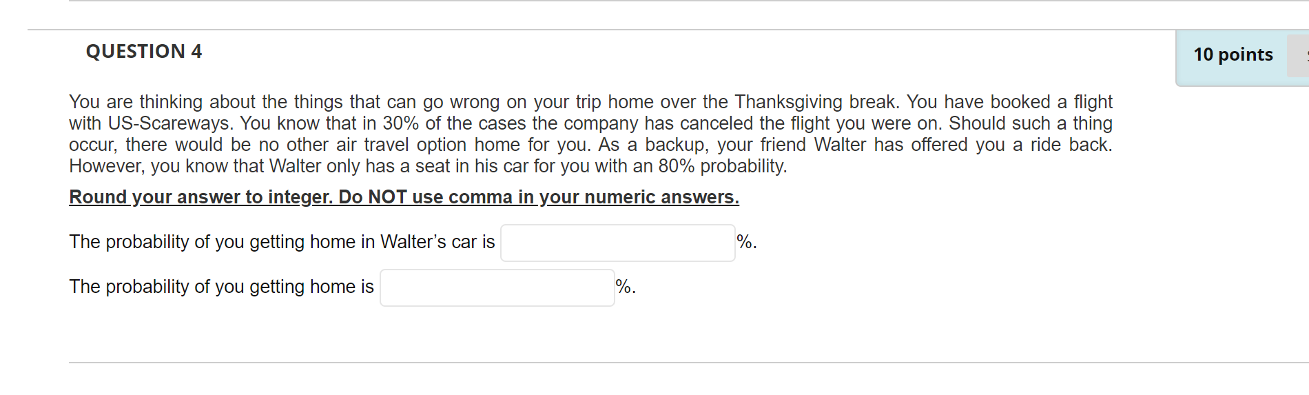Click the 80% figure in the paragraph

676,166
